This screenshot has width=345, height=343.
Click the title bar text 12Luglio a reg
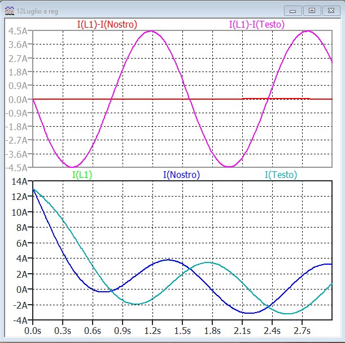click(40, 10)
